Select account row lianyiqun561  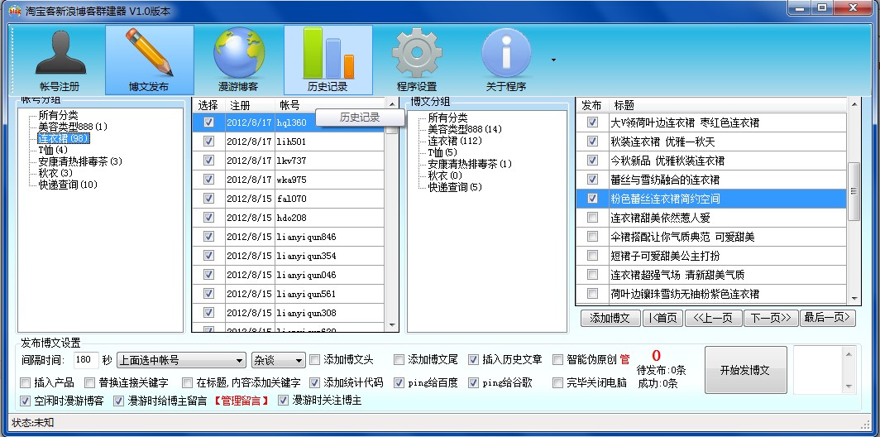click(x=288, y=294)
